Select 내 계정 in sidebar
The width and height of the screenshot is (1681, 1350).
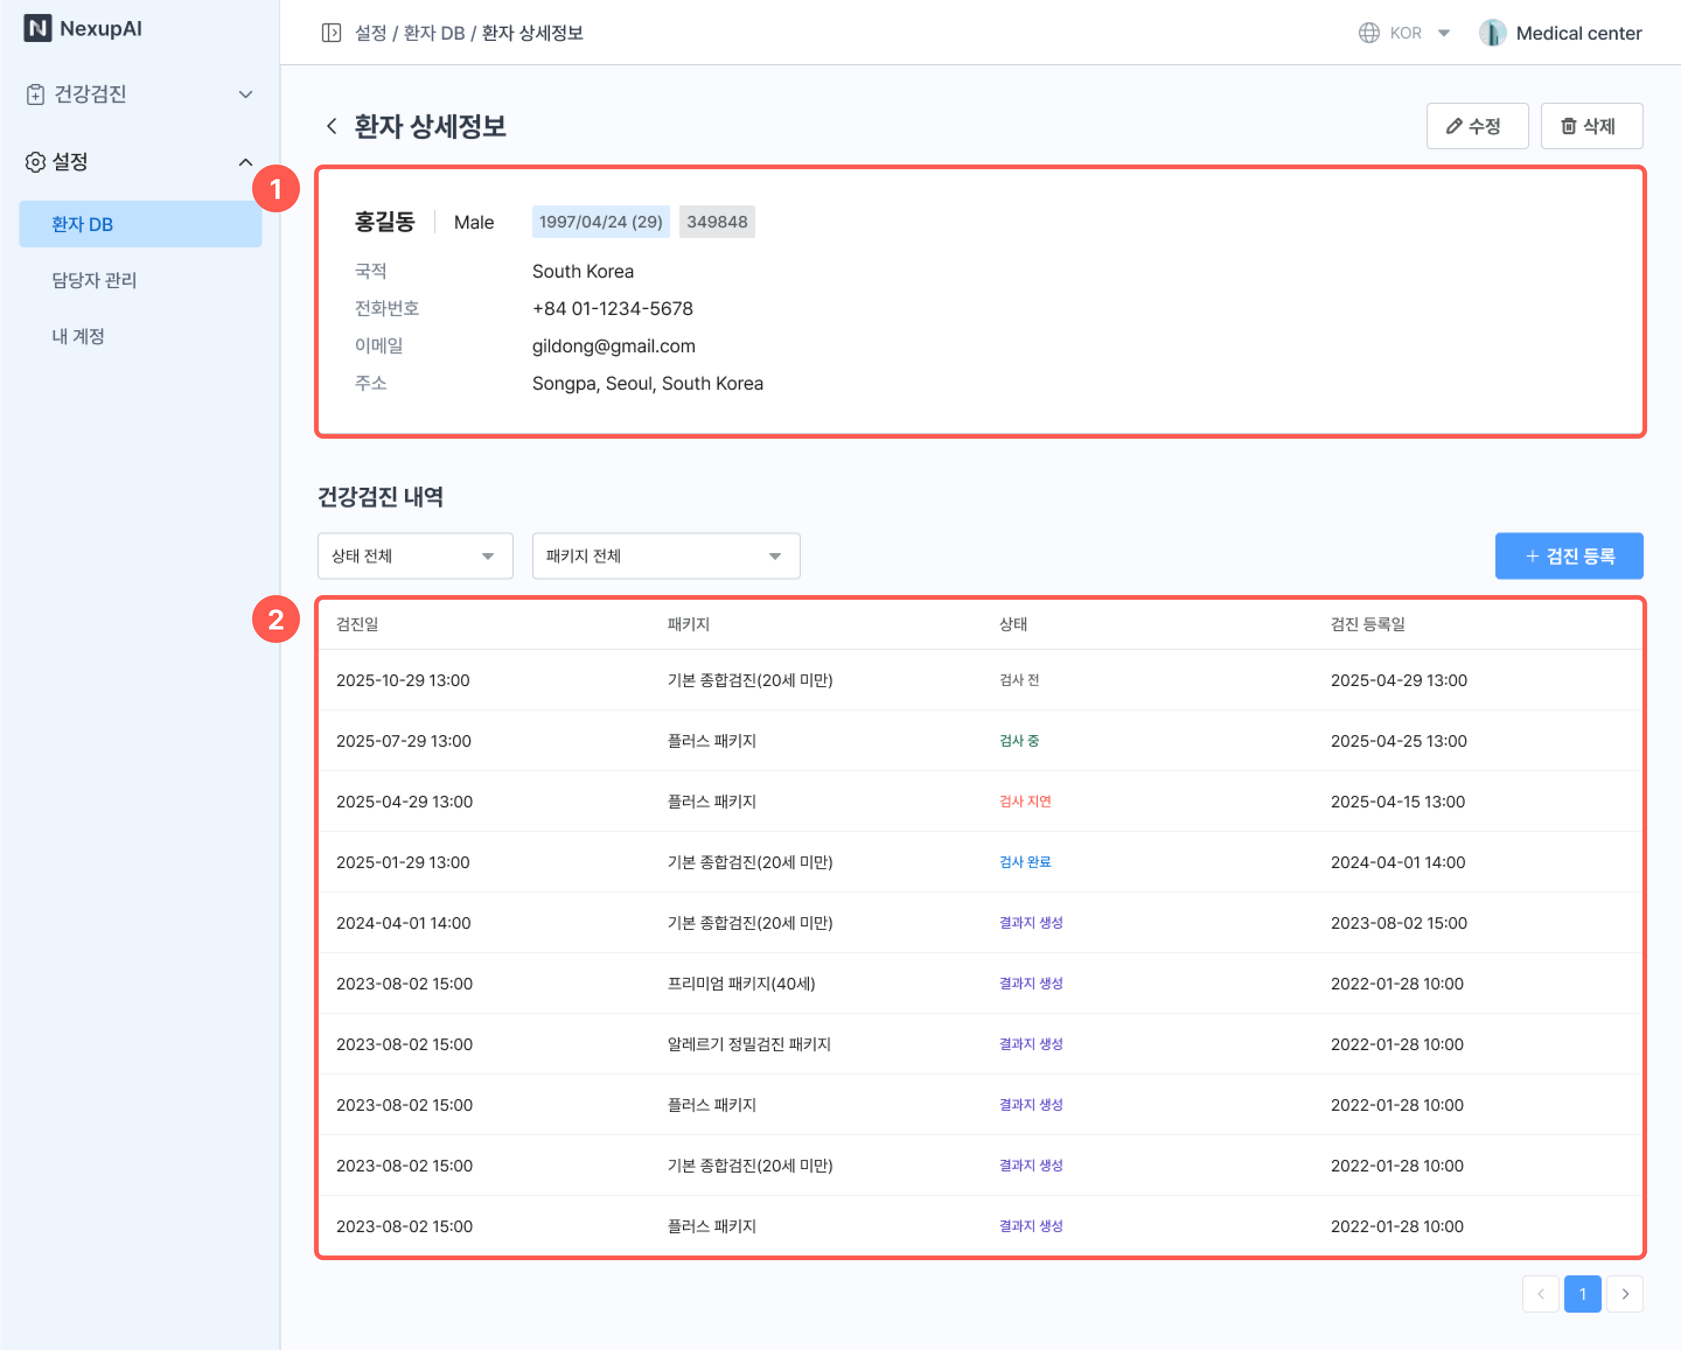[78, 336]
